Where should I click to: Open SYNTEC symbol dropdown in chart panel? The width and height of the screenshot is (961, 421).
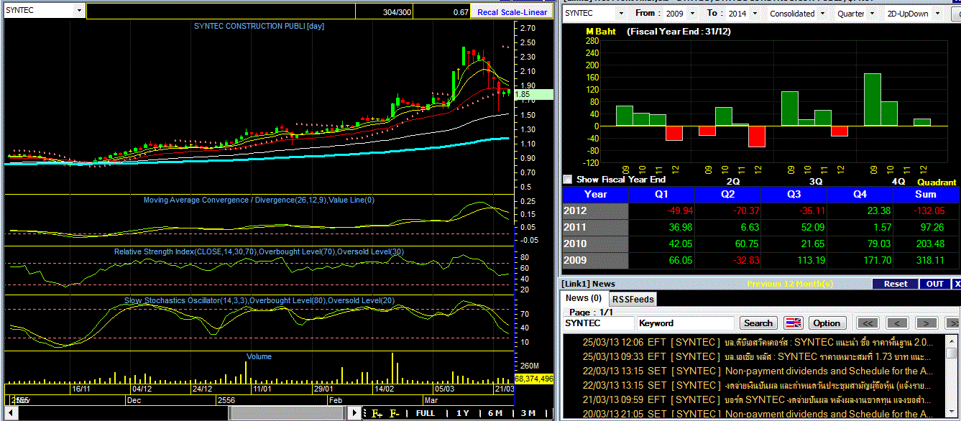point(78,12)
